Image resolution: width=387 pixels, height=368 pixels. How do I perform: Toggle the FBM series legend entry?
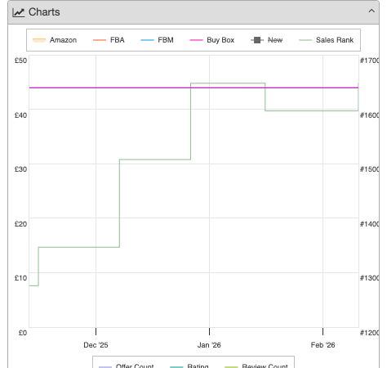(x=157, y=40)
